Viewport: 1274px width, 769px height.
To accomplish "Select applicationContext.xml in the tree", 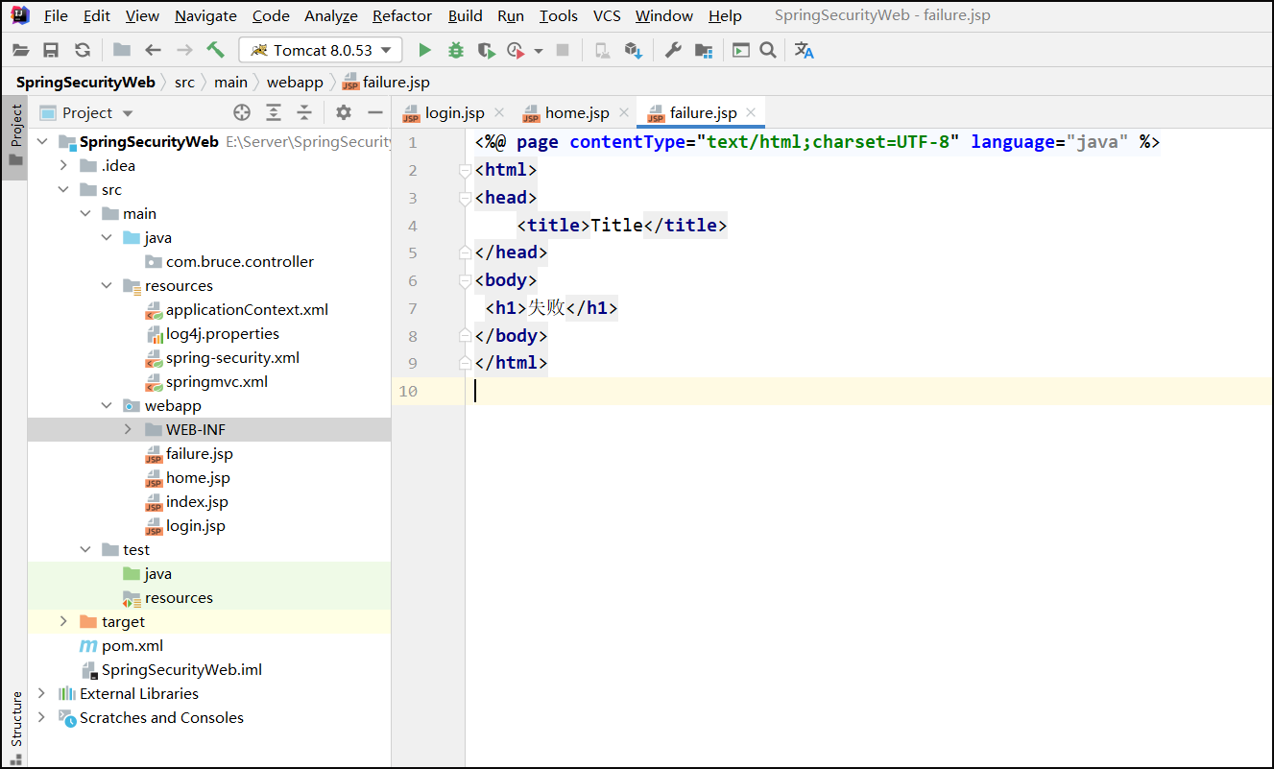I will tap(247, 310).
